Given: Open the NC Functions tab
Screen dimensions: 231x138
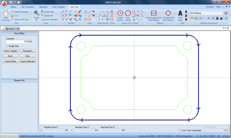Looking at the screenshot, I should pyautogui.click(x=28, y=7).
